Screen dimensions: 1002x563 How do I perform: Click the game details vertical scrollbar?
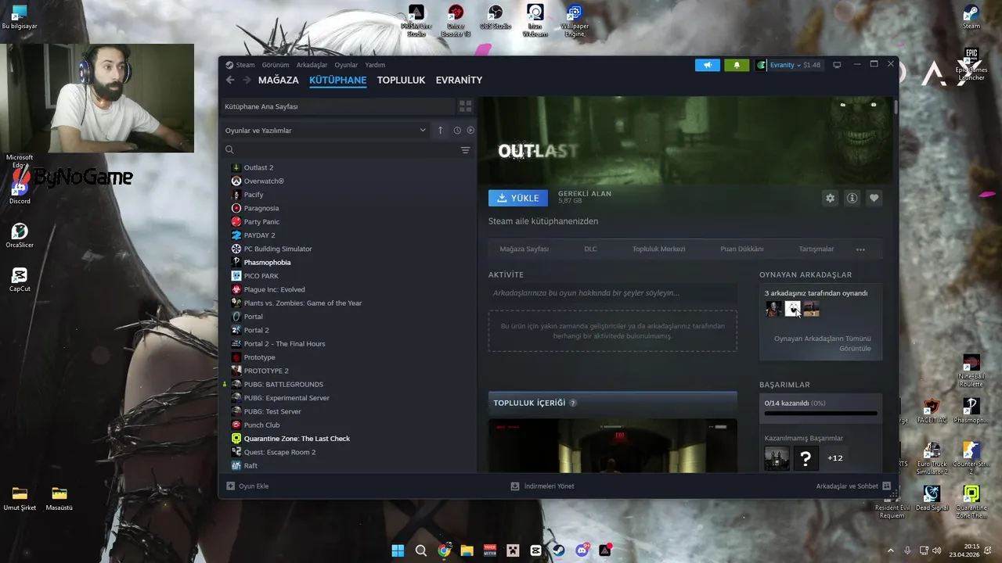895,106
